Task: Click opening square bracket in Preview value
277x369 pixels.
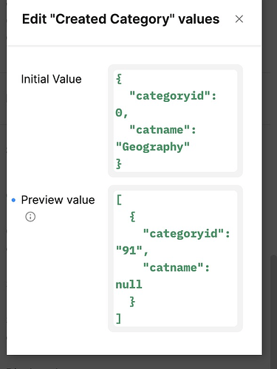Action: [x=119, y=199]
